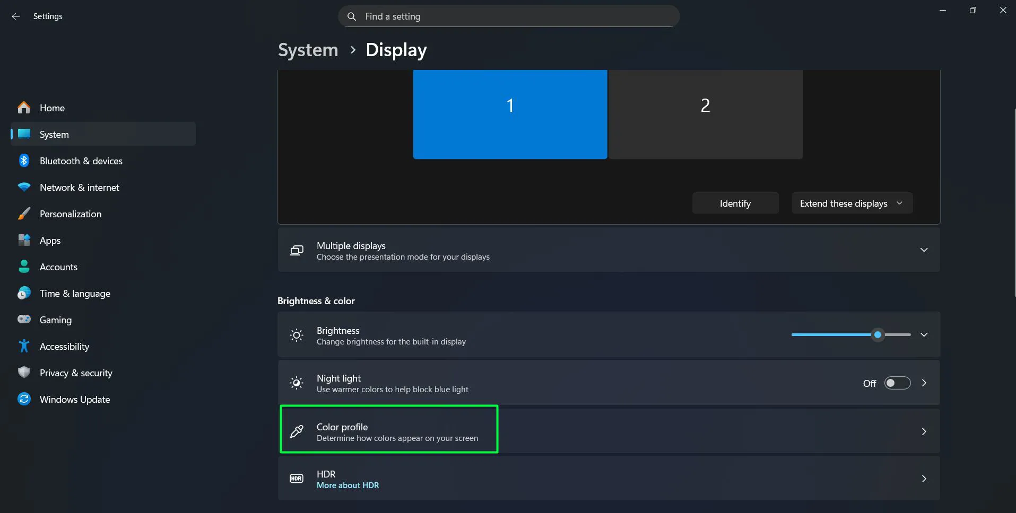Open the Extend these displays dropdown
Image resolution: width=1016 pixels, height=513 pixels.
pyautogui.click(x=851, y=203)
